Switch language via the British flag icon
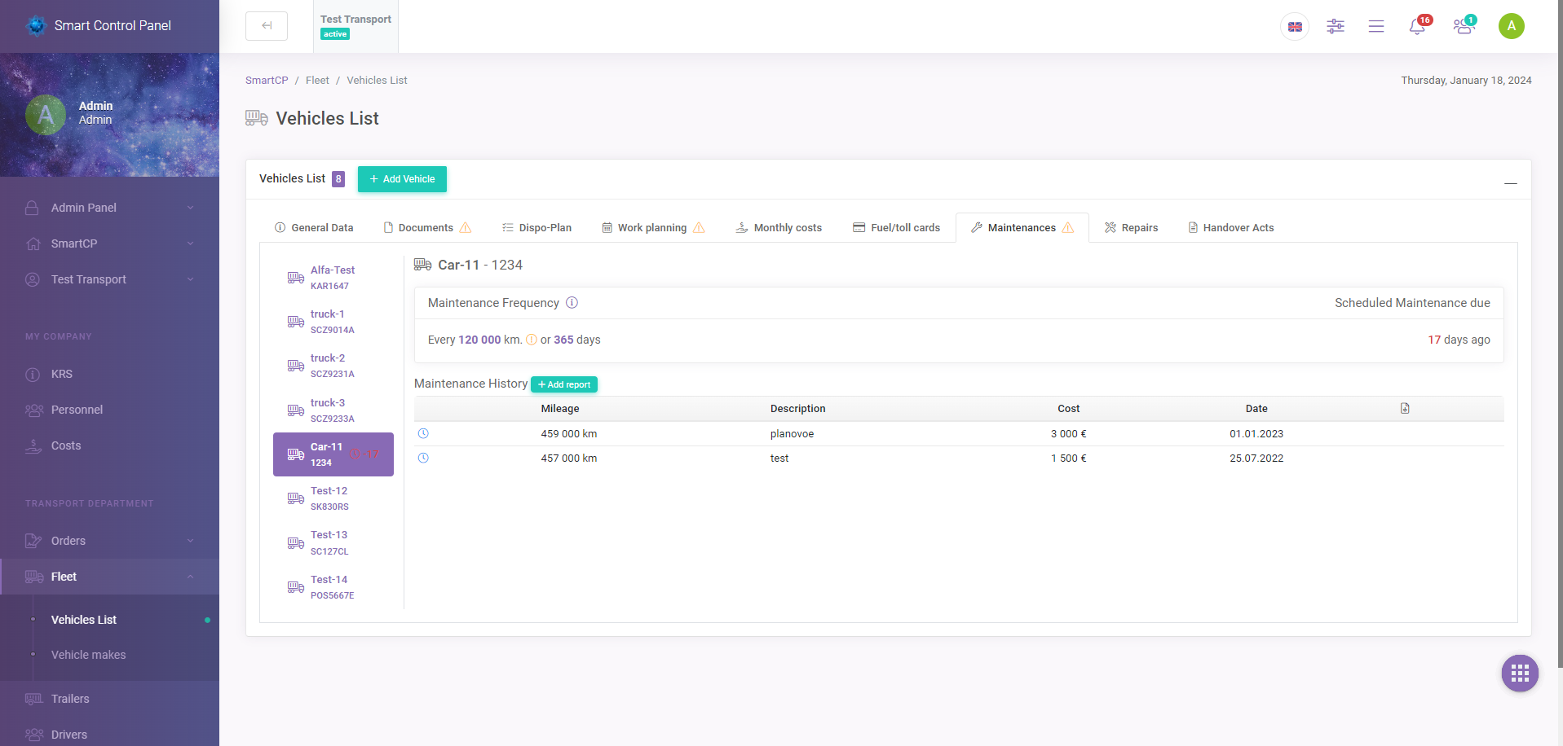The image size is (1563, 746). pos(1294,26)
